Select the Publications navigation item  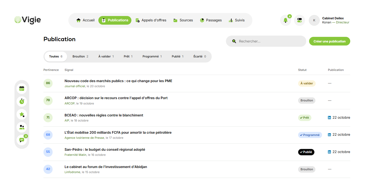[x=115, y=20]
